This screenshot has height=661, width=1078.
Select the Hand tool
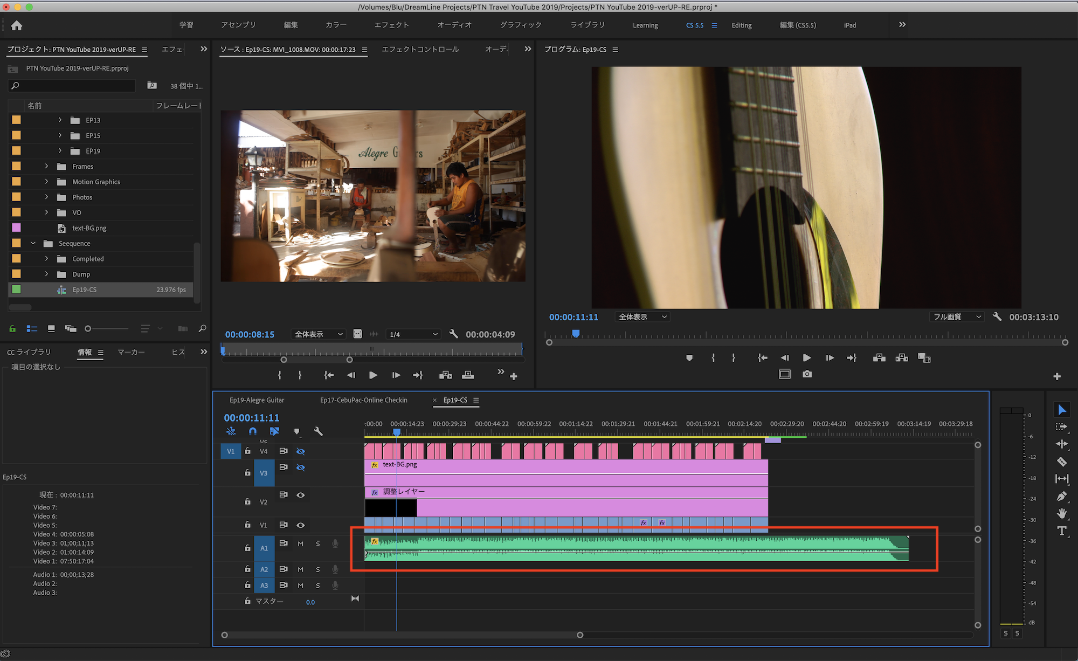coord(1061,513)
